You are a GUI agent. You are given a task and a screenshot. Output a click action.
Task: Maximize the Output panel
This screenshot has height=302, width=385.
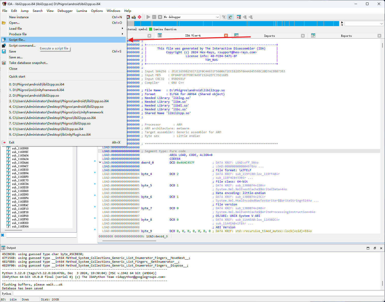click(368, 248)
